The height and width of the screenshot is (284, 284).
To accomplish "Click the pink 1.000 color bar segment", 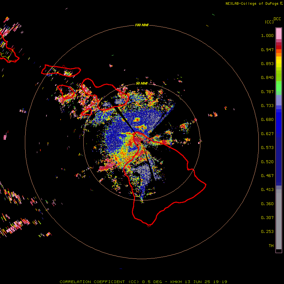I will tap(279, 34).
